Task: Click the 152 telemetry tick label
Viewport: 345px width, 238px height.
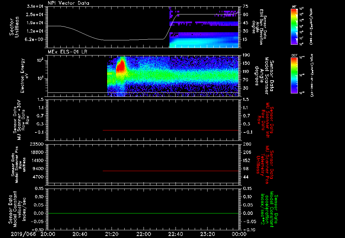Action: tap(247, 160)
